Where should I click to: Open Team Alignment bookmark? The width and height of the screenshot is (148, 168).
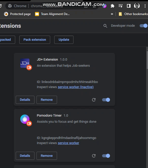pyautogui.click(x=52, y=14)
